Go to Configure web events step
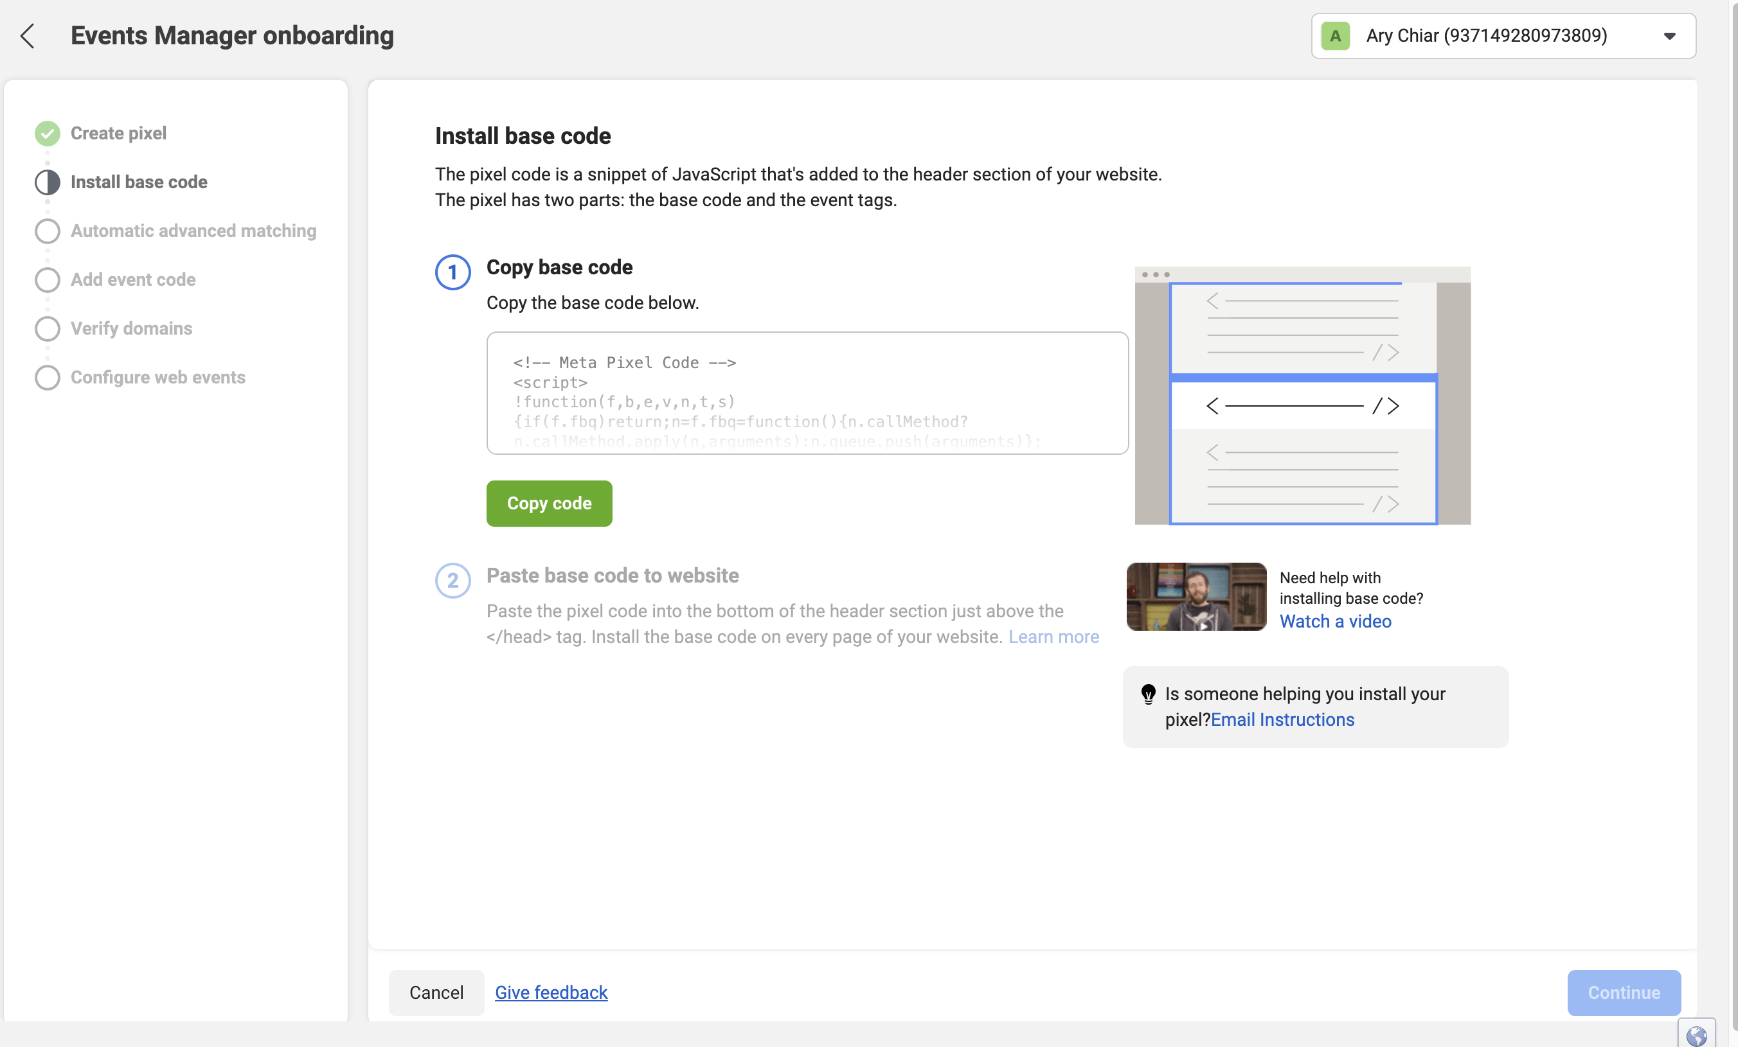Viewport: 1738px width, 1047px height. [158, 377]
